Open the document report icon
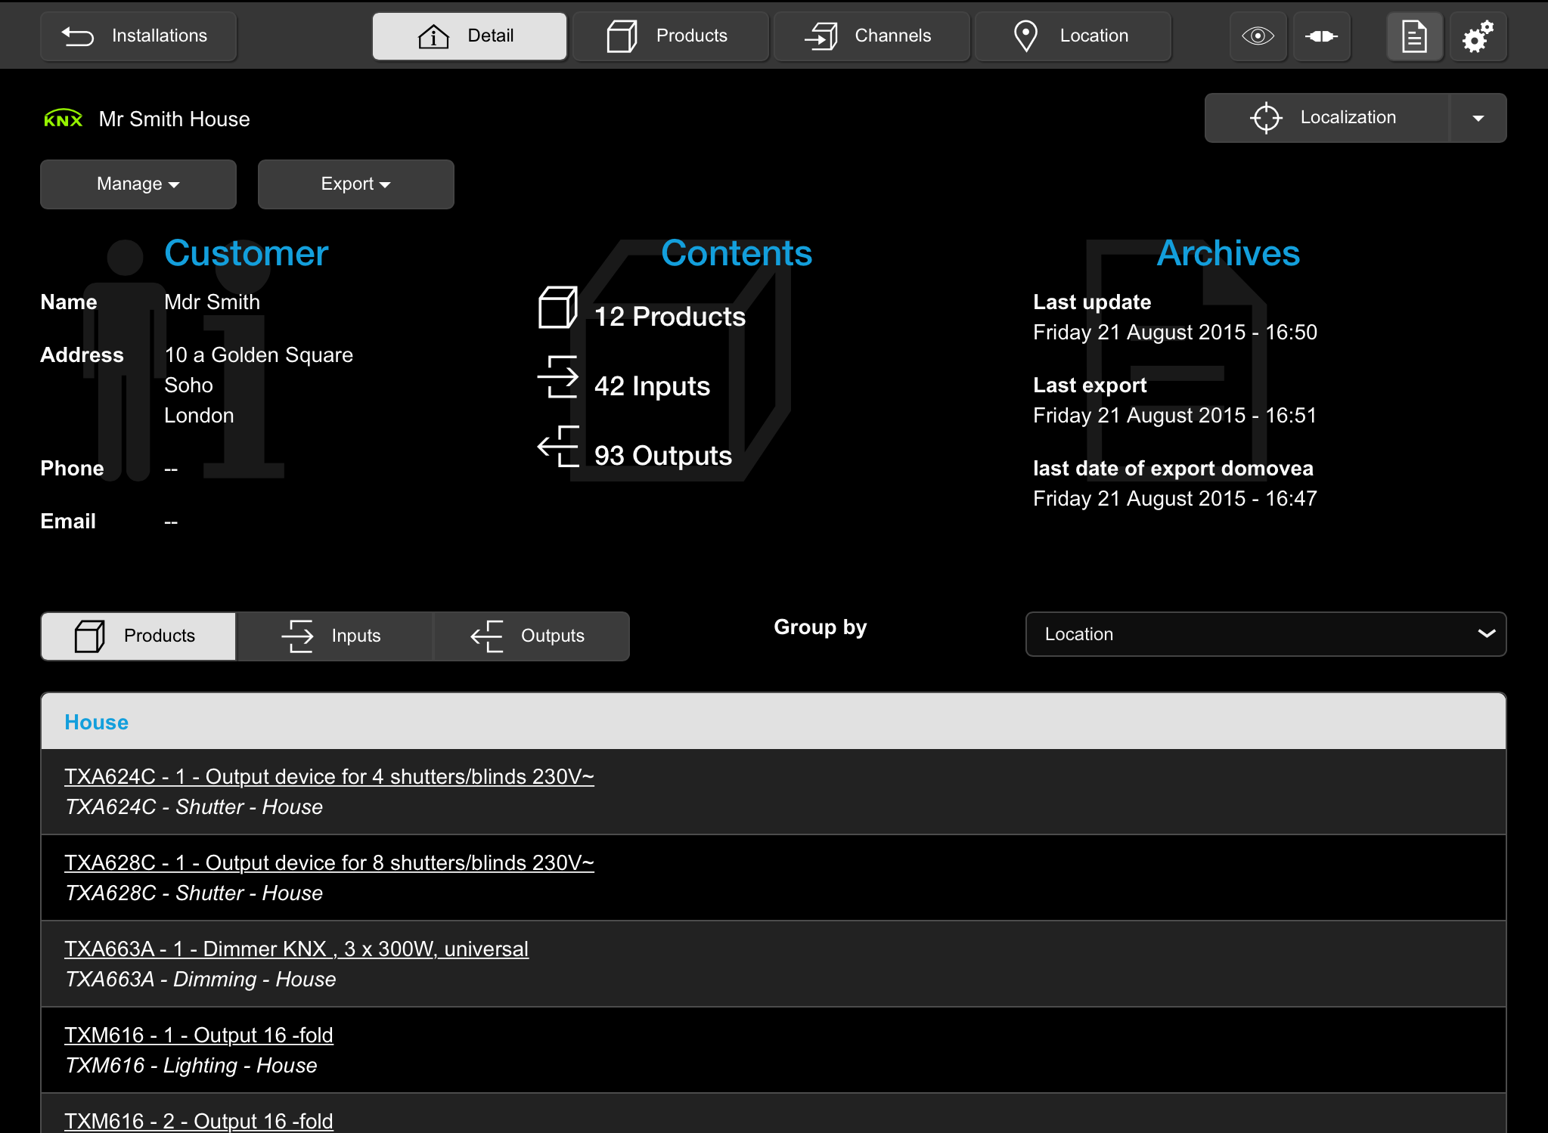This screenshot has height=1133, width=1548. 1414,36
